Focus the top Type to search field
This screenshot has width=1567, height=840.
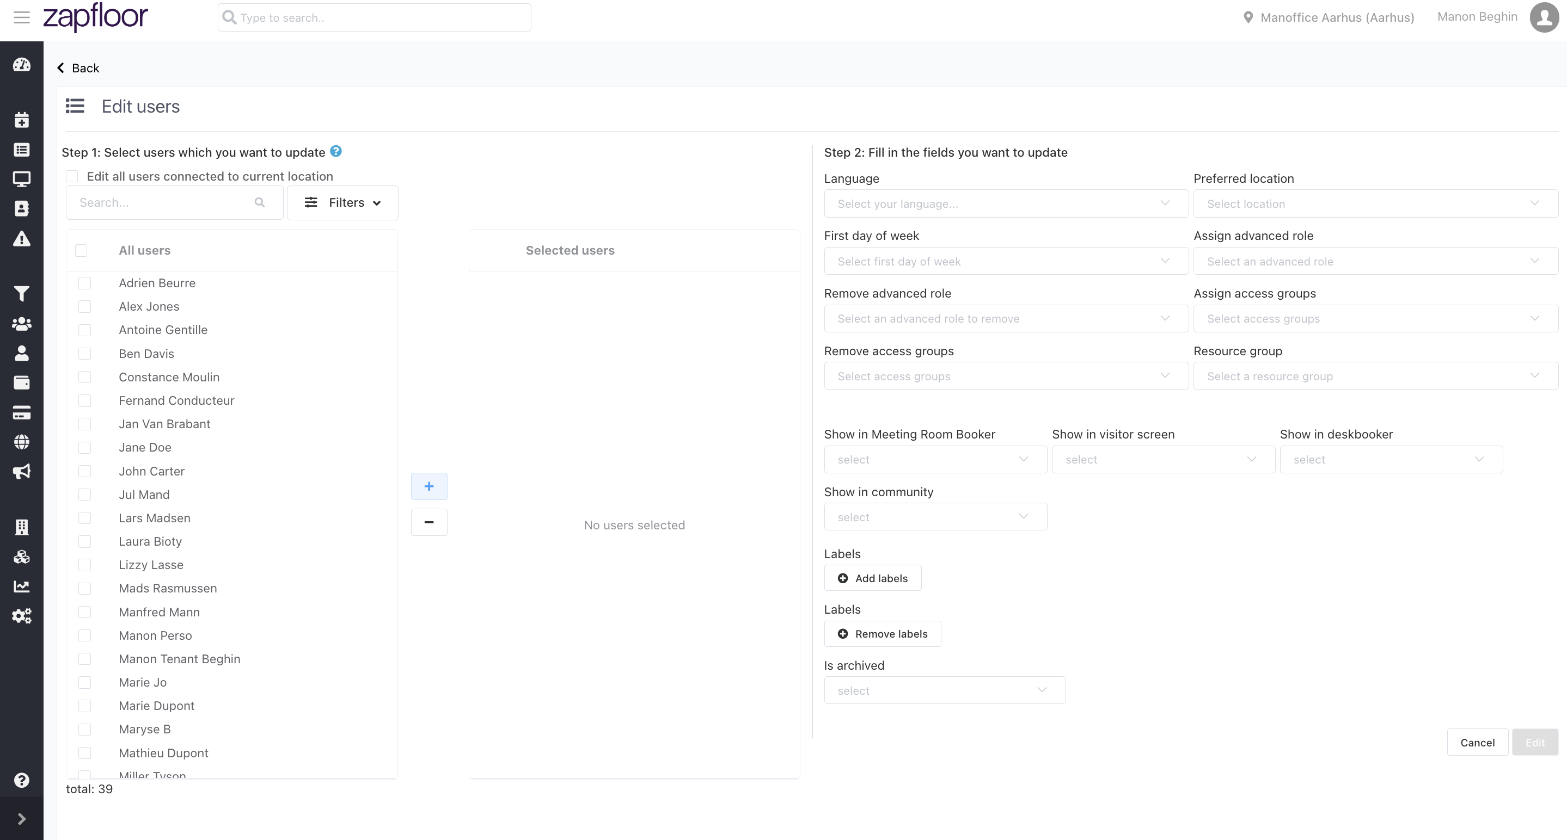374,17
